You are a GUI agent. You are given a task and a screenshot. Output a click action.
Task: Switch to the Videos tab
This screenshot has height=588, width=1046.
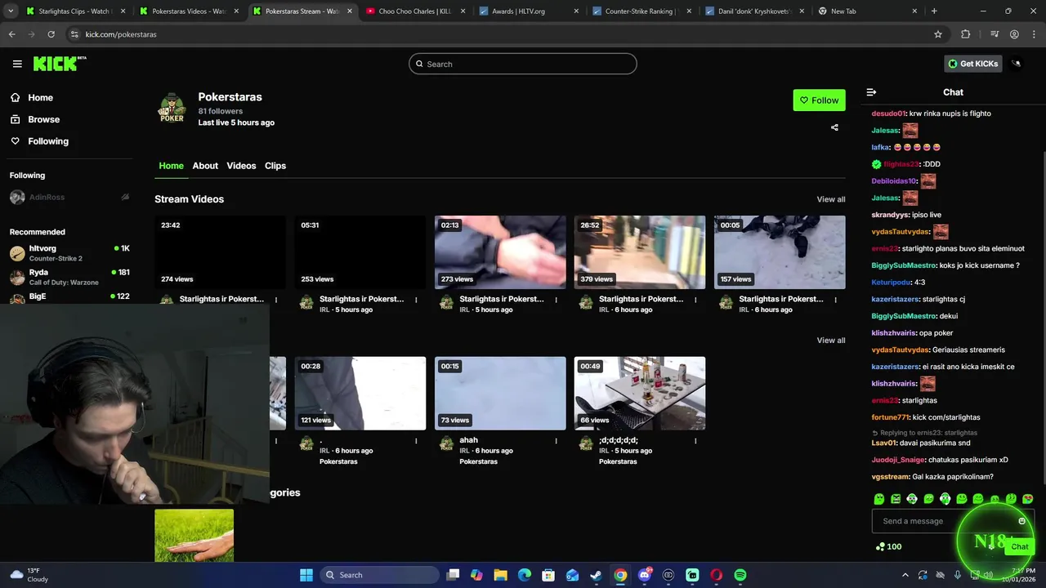(241, 166)
